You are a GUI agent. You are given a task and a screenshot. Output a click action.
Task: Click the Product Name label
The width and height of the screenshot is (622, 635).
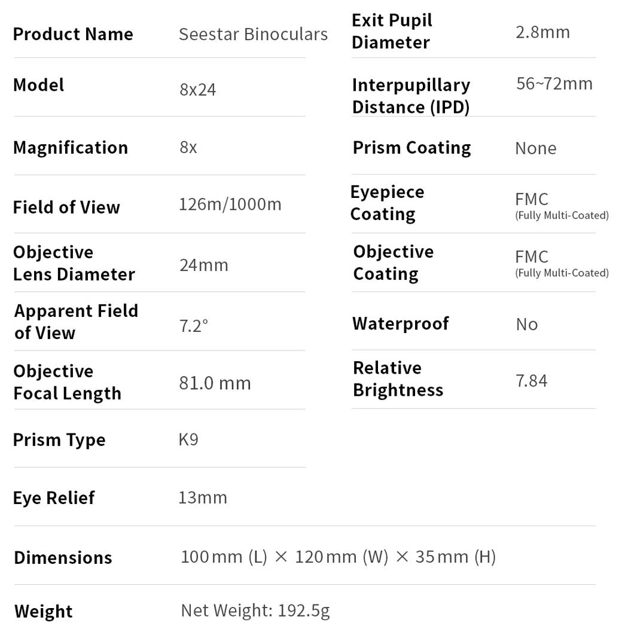point(73,34)
